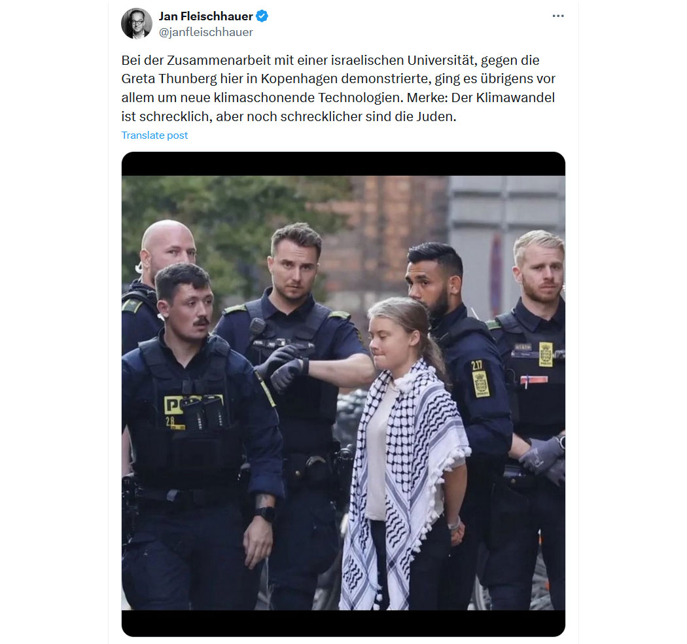The image size is (687, 644).
Task: Open the round profile avatar picture
Action: [137, 24]
